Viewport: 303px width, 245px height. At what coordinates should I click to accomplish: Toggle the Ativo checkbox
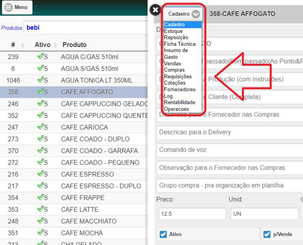(x=163, y=234)
